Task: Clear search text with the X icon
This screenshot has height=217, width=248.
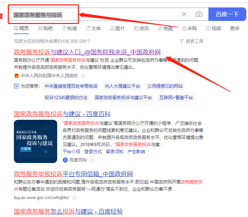Action: [184, 14]
